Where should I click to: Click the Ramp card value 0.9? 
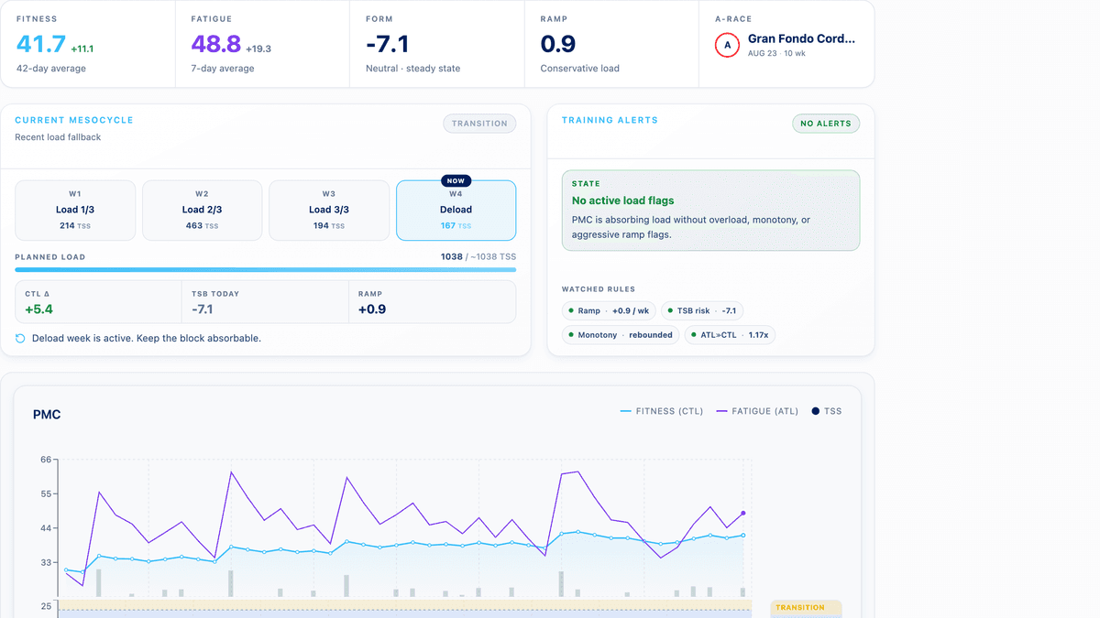[x=556, y=44]
